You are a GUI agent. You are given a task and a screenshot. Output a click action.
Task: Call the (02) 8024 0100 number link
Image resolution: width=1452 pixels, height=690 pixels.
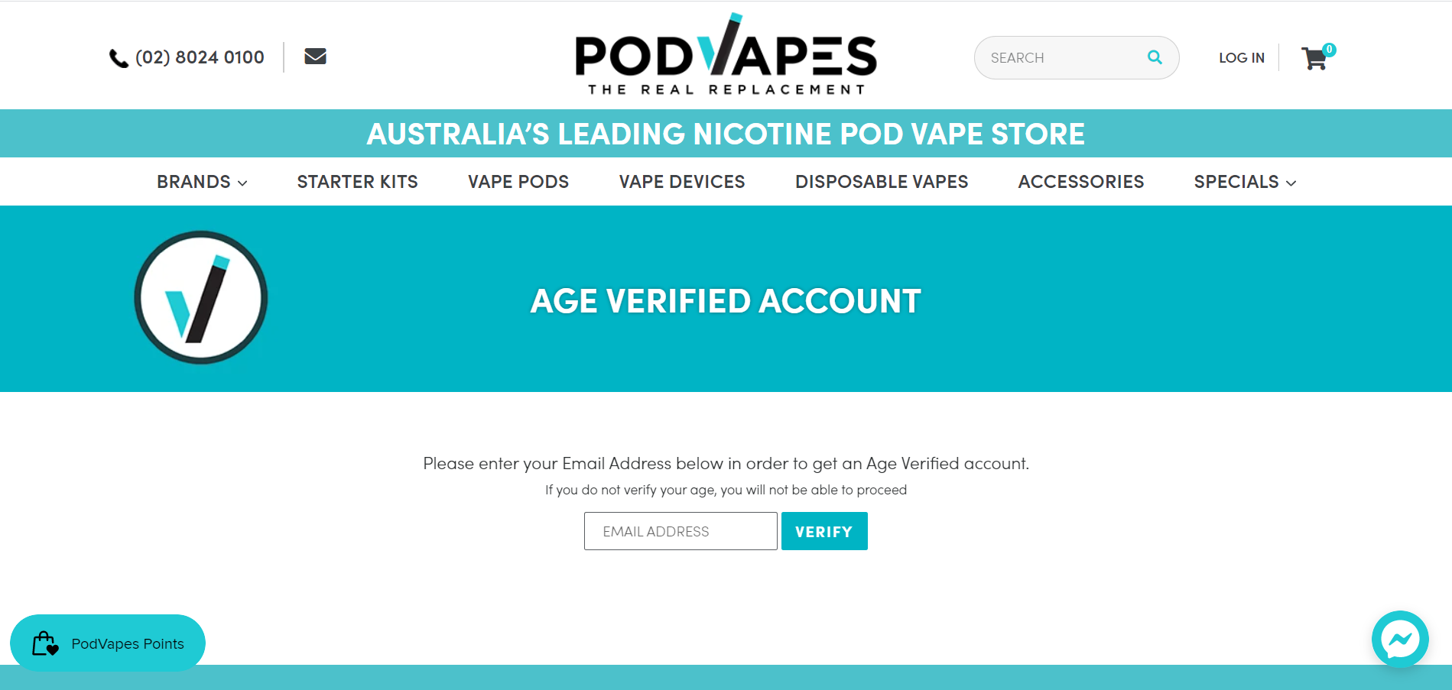200,57
